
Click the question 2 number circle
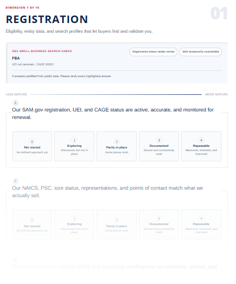[16, 181]
